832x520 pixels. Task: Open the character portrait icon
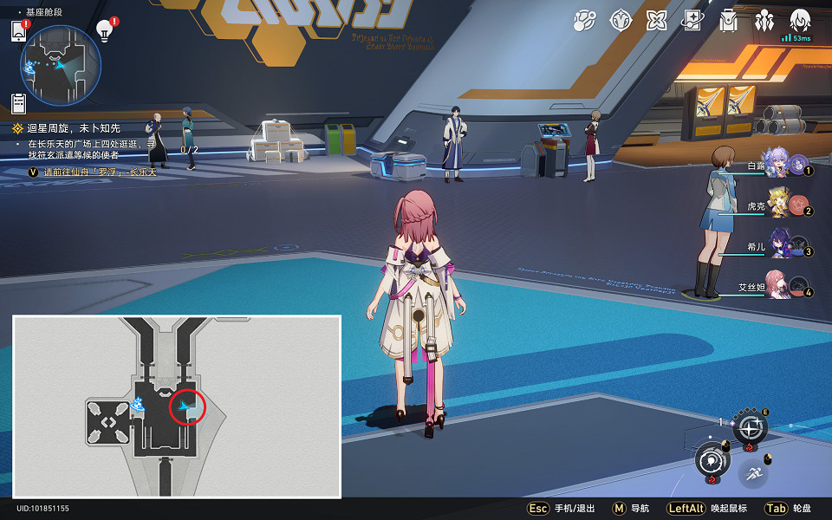800,20
